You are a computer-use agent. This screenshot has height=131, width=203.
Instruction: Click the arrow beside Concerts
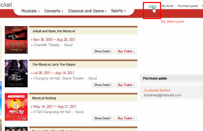pos(62,11)
